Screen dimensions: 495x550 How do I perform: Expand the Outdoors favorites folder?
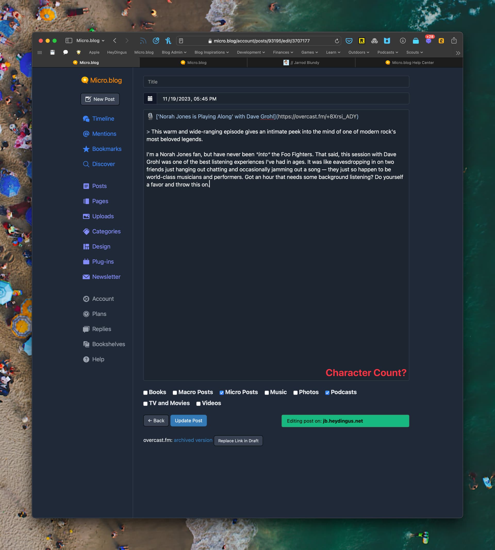[x=359, y=53]
